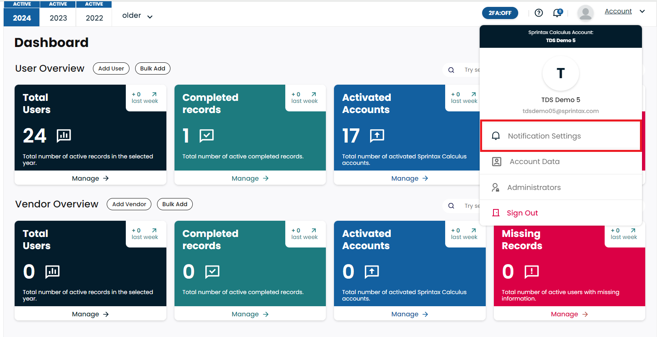Viewport: 657px width, 337px height.
Task: Click the upload icon in Vendor Activated Accounts
Action: point(372,271)
